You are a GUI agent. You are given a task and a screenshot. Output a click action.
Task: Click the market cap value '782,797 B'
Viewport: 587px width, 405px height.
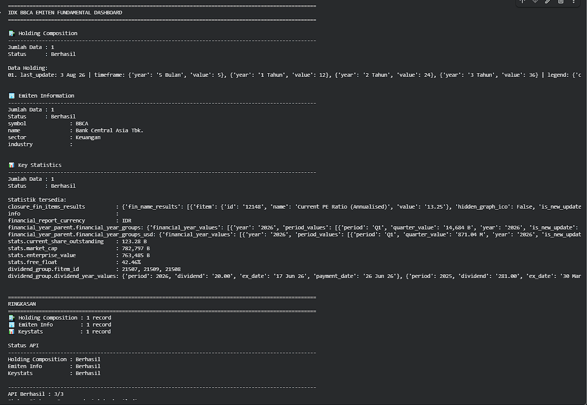(136, 248)
